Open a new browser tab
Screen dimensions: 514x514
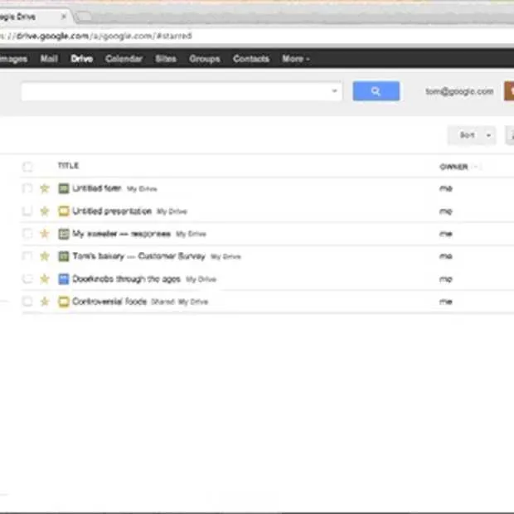84,16
